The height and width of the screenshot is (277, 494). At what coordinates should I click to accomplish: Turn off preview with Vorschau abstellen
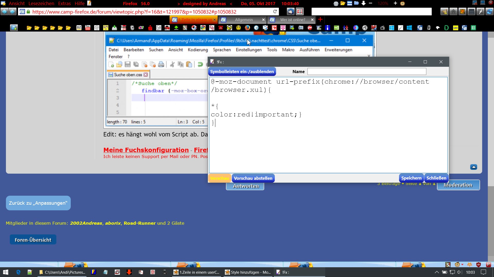(x=253, y=178)
